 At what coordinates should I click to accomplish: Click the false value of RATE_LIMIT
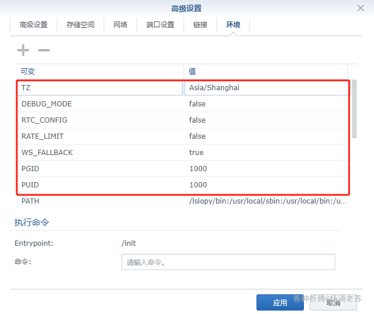coord(197,136)
